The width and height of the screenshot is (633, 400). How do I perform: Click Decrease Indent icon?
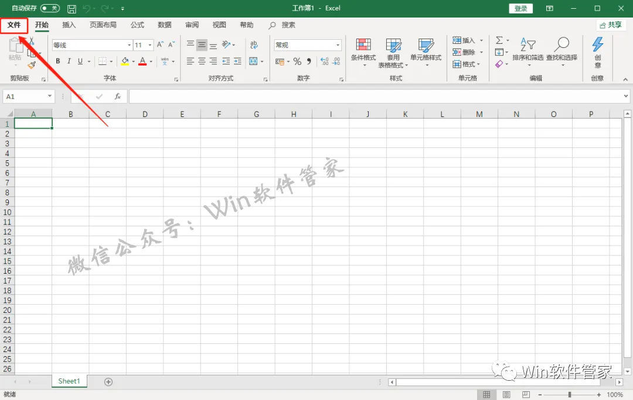(x=226, y=61)
